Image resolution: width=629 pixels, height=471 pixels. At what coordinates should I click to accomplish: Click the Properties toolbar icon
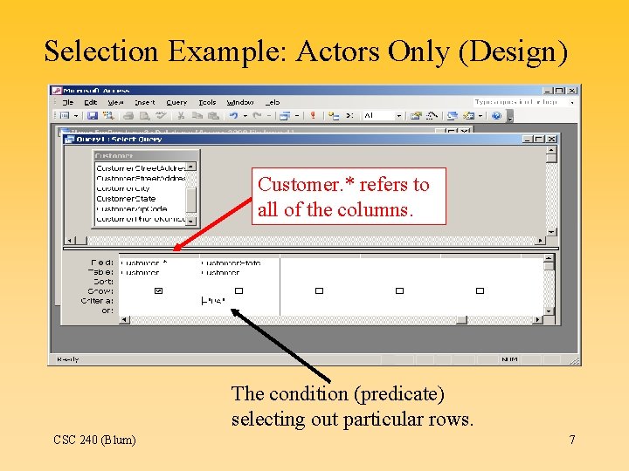416,116
